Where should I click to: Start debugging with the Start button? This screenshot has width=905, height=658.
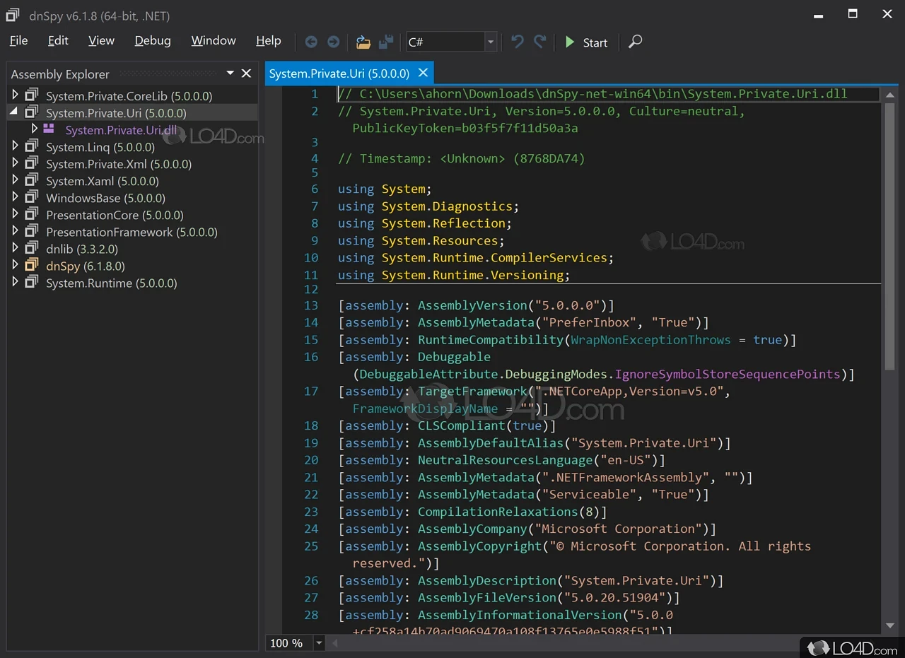pos(586,42)
